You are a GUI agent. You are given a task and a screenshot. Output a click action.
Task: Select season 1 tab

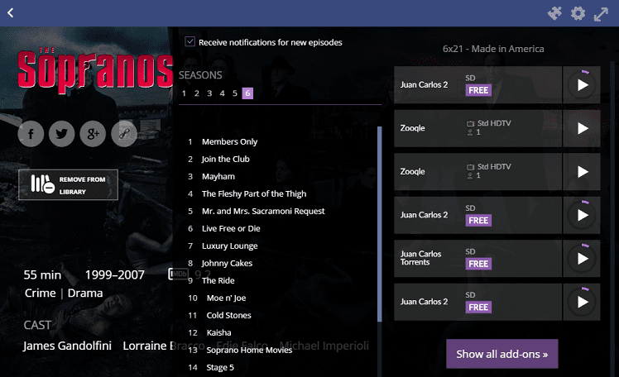pos(184,93)
